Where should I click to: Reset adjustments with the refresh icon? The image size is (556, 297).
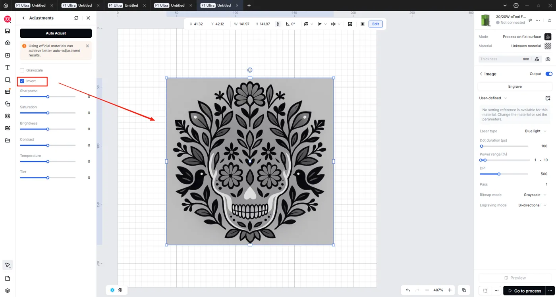pyautogui.click(x=76, y=18)
